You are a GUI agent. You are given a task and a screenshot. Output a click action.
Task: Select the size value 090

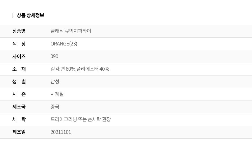54,56
